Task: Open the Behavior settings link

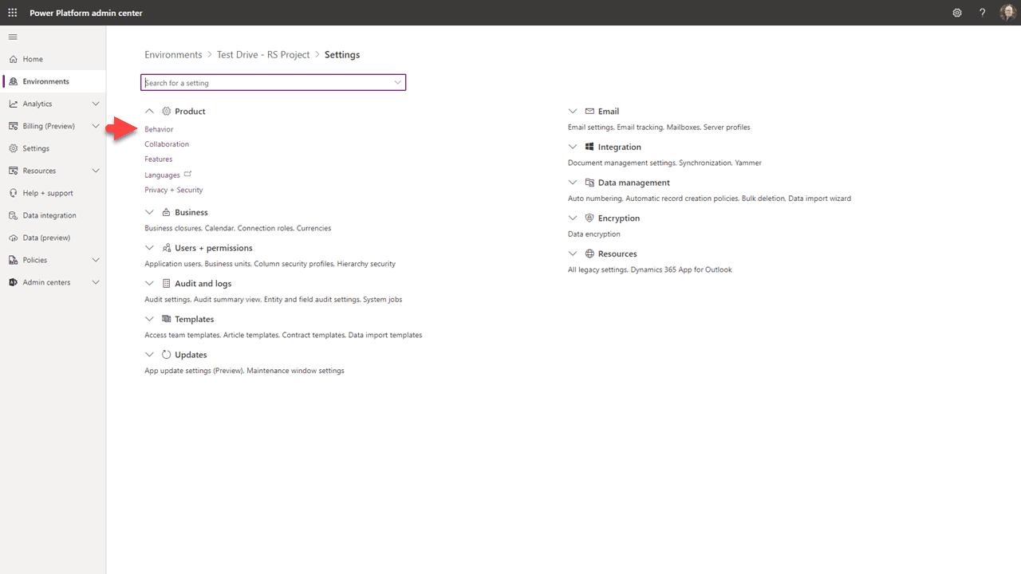Action: [159, 128]
